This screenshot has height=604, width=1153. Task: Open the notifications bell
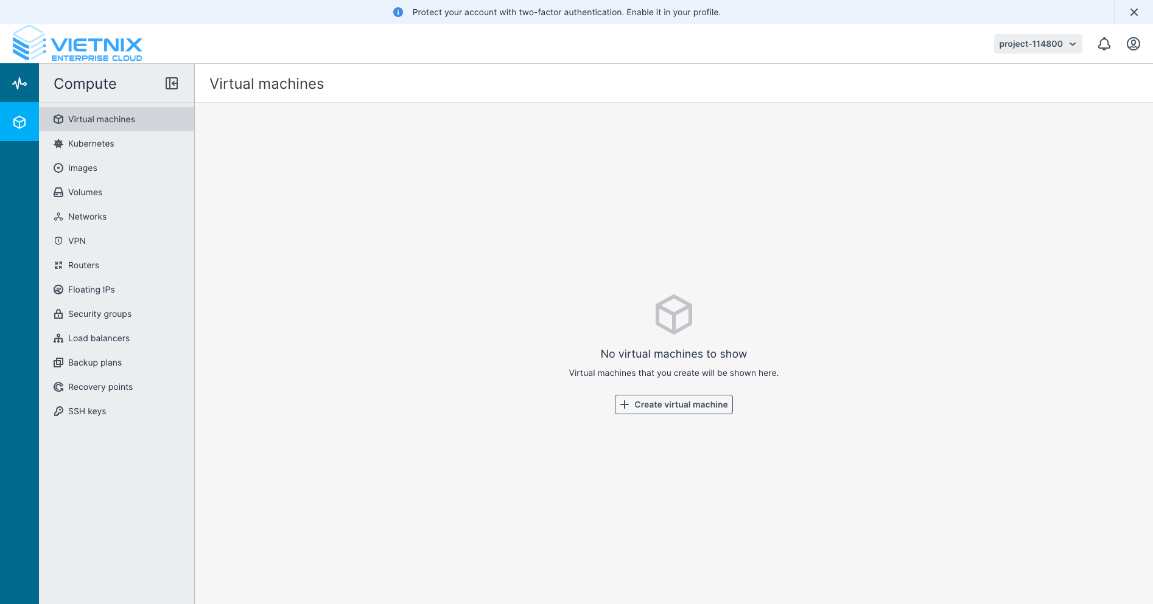tap(1104, 43)
